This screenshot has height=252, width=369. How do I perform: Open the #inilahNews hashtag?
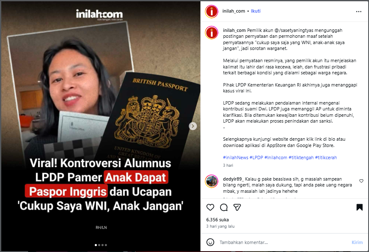[236, 157]
